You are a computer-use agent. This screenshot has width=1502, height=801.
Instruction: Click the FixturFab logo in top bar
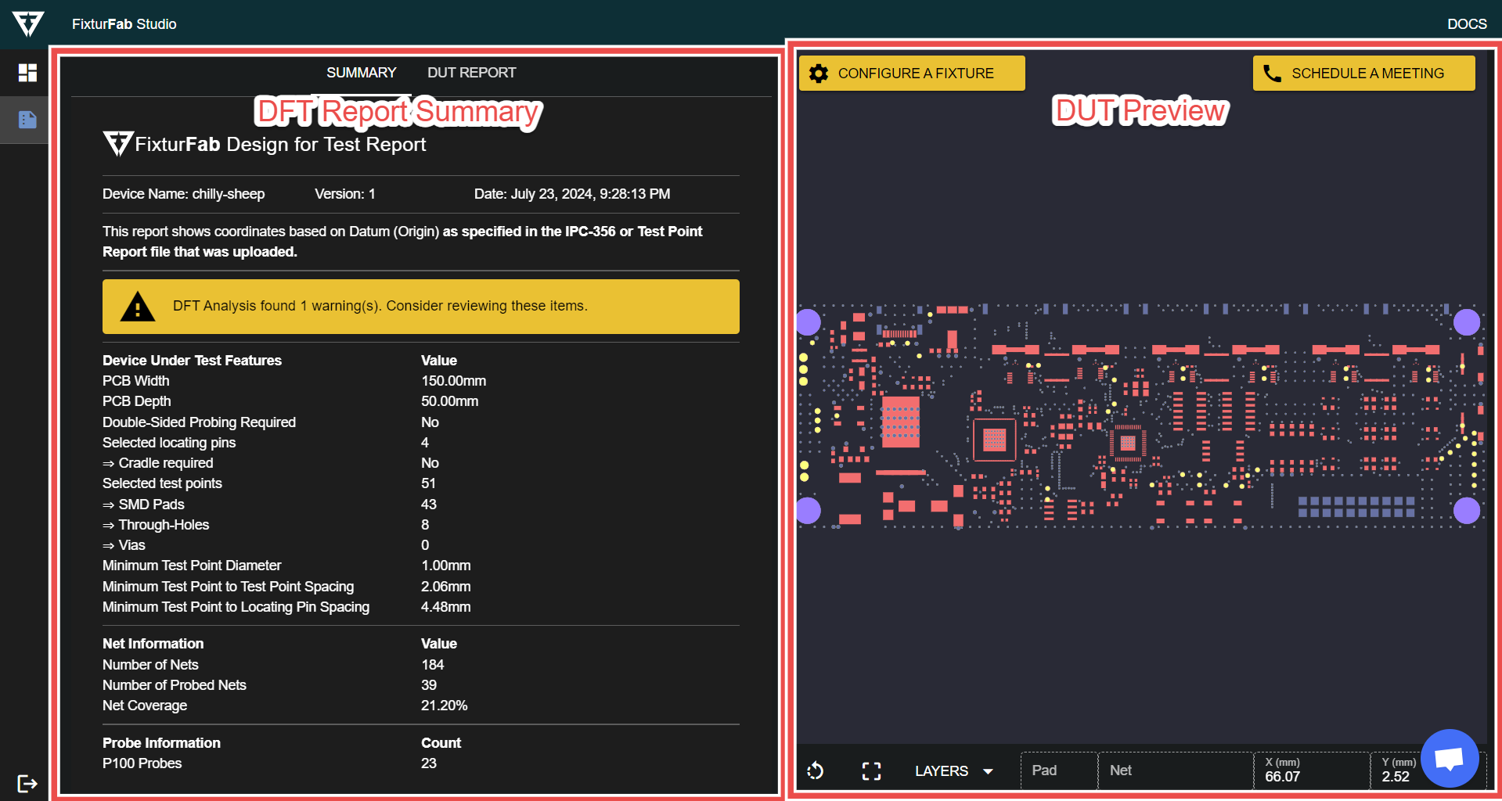27,23
